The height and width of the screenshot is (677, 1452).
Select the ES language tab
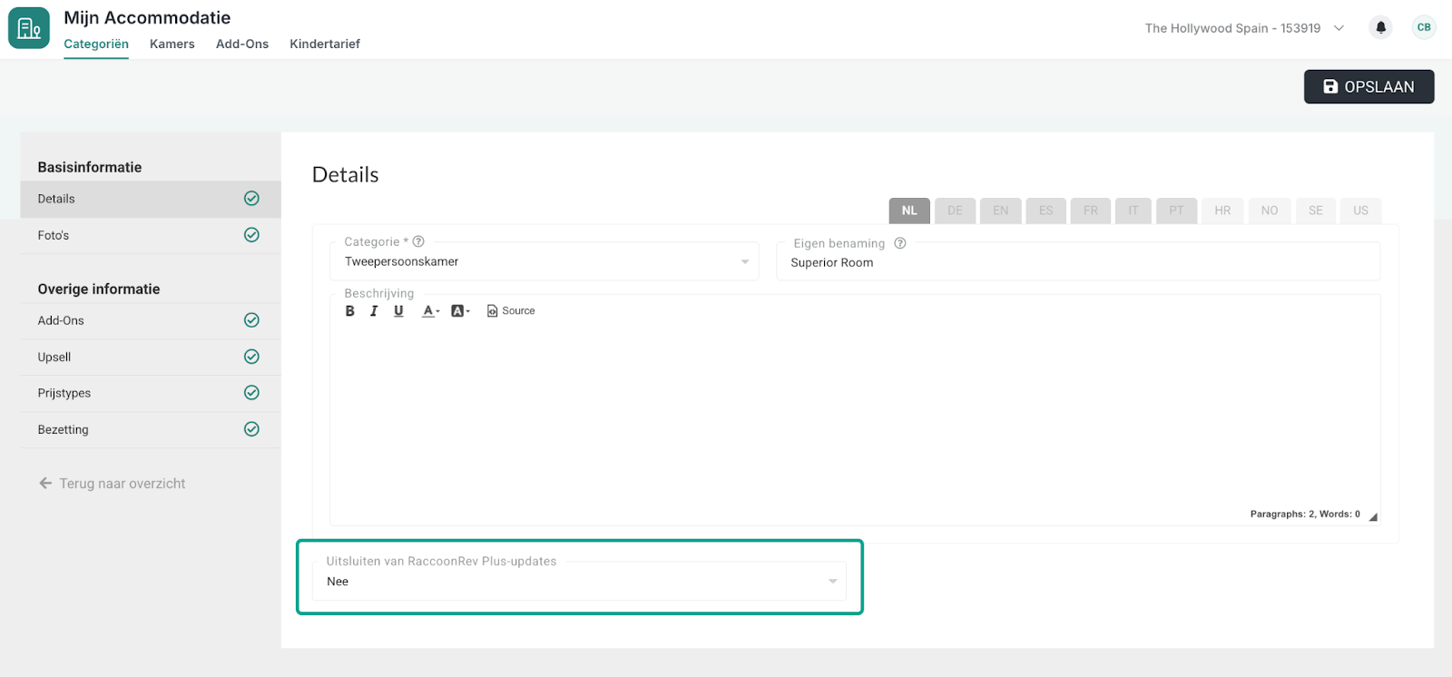tap(1046, 211)
